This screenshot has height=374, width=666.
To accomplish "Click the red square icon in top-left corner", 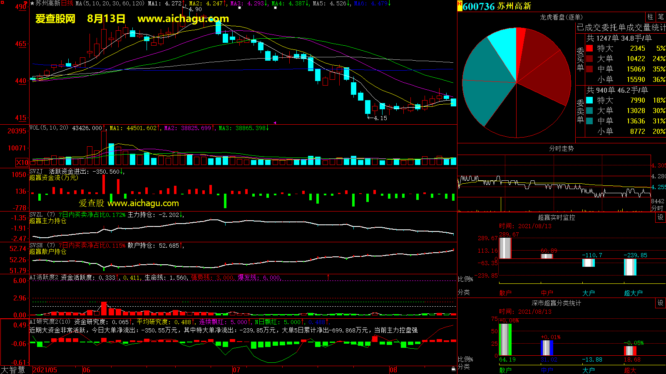I will tap(2, 2).
